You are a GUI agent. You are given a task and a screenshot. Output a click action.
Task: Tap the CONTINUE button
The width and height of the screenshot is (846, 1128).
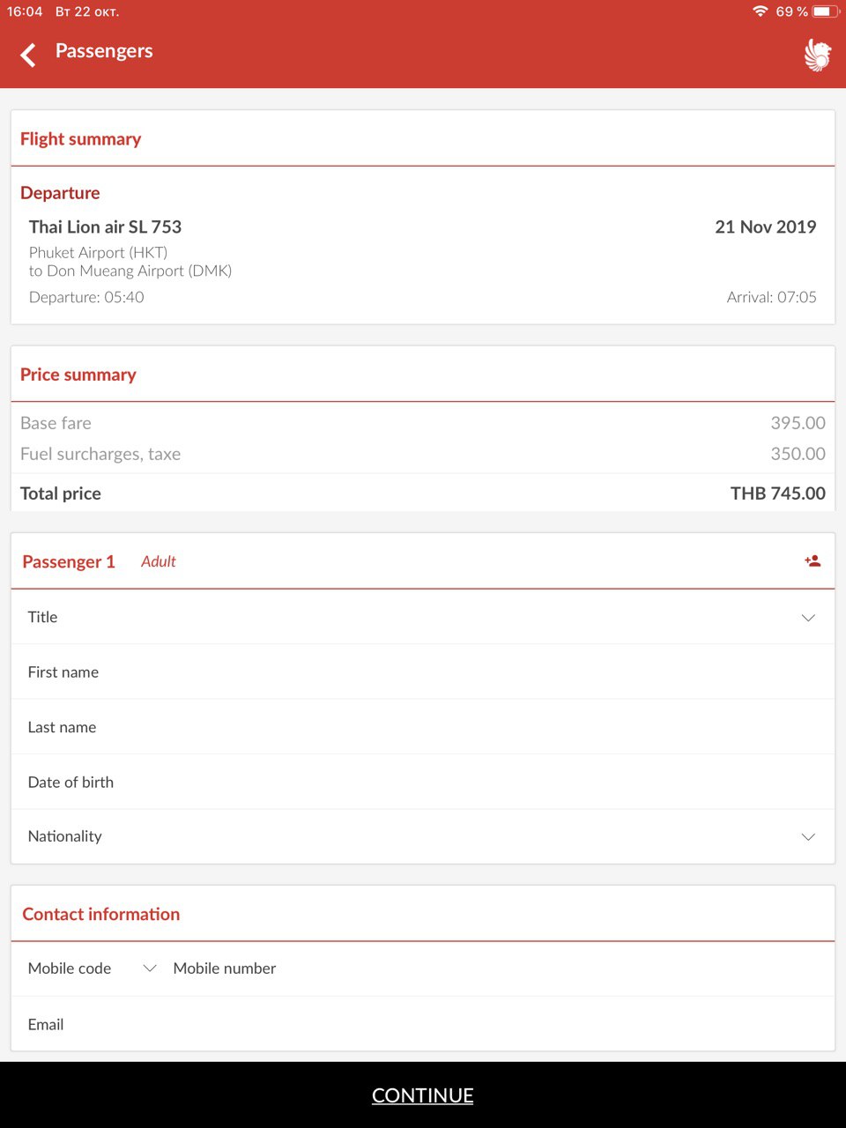423,1095
